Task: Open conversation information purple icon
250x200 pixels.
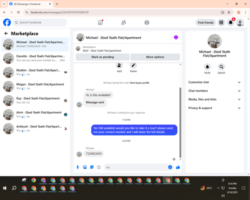Action: pos(176,37)
